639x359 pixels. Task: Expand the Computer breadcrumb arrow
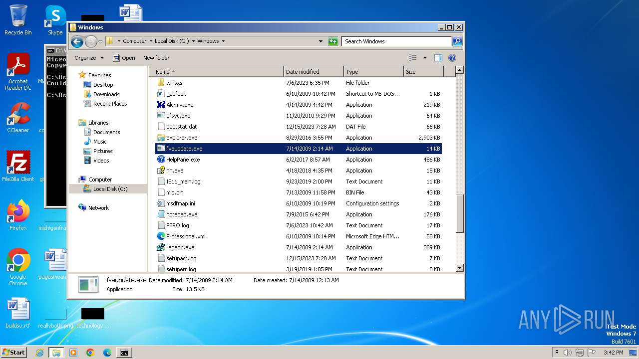click(x=151, y=41)
